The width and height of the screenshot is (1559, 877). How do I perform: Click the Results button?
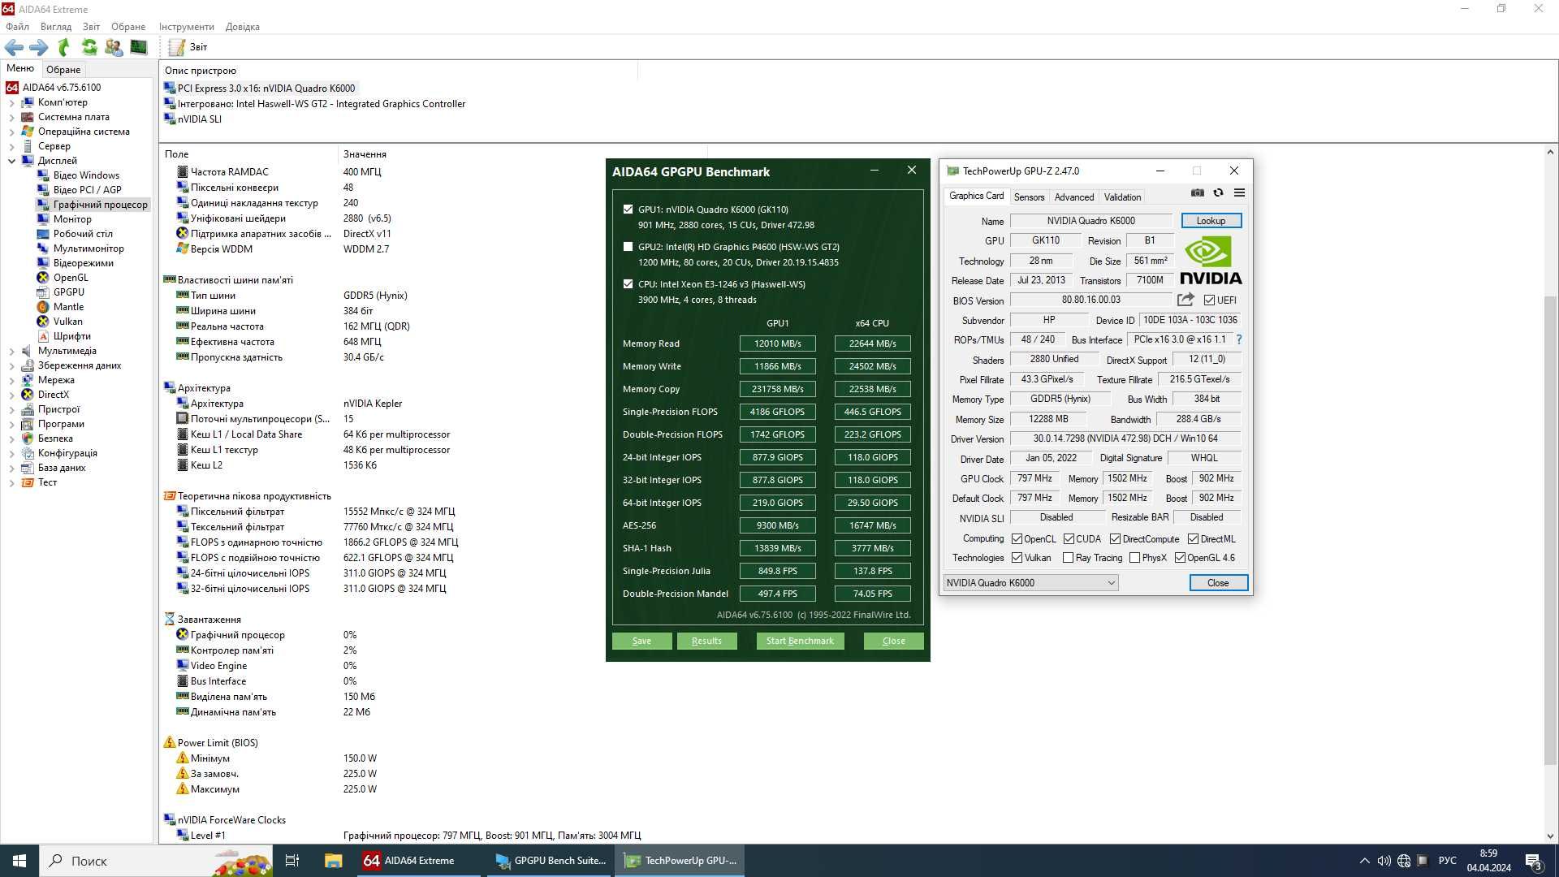(x=706, y=642)
